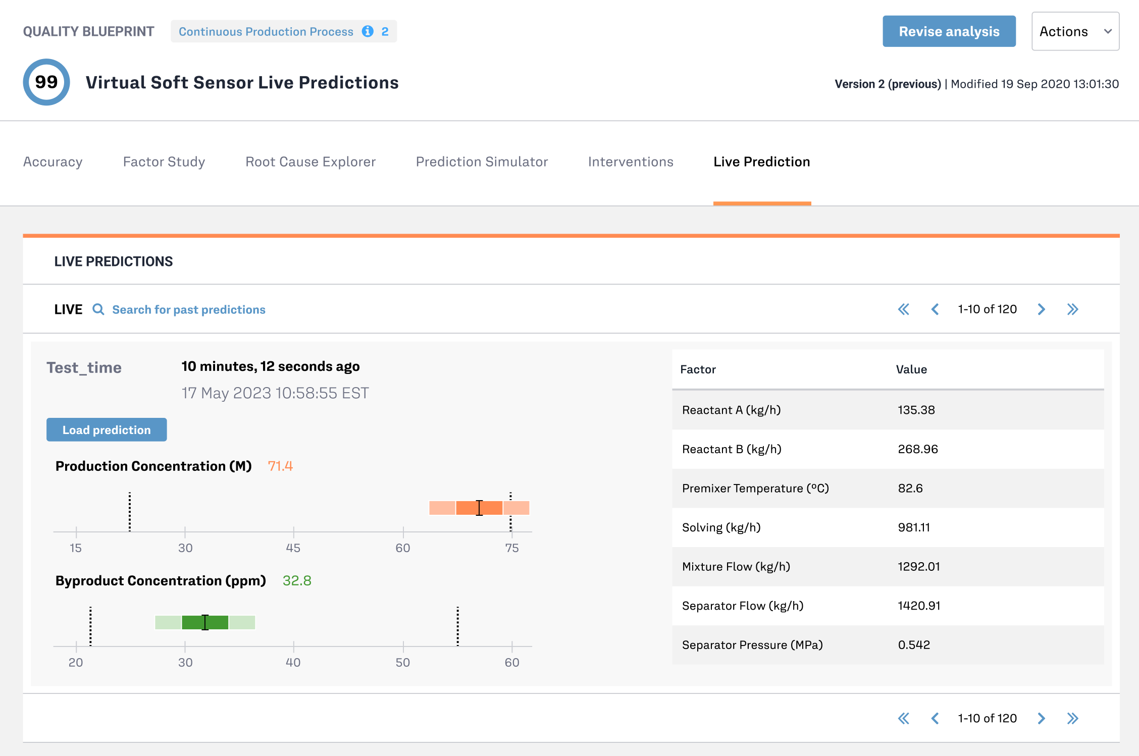1139x756 pixels.
Task: Click bottom pagination first page double arrows
Action: click(904, 718)
